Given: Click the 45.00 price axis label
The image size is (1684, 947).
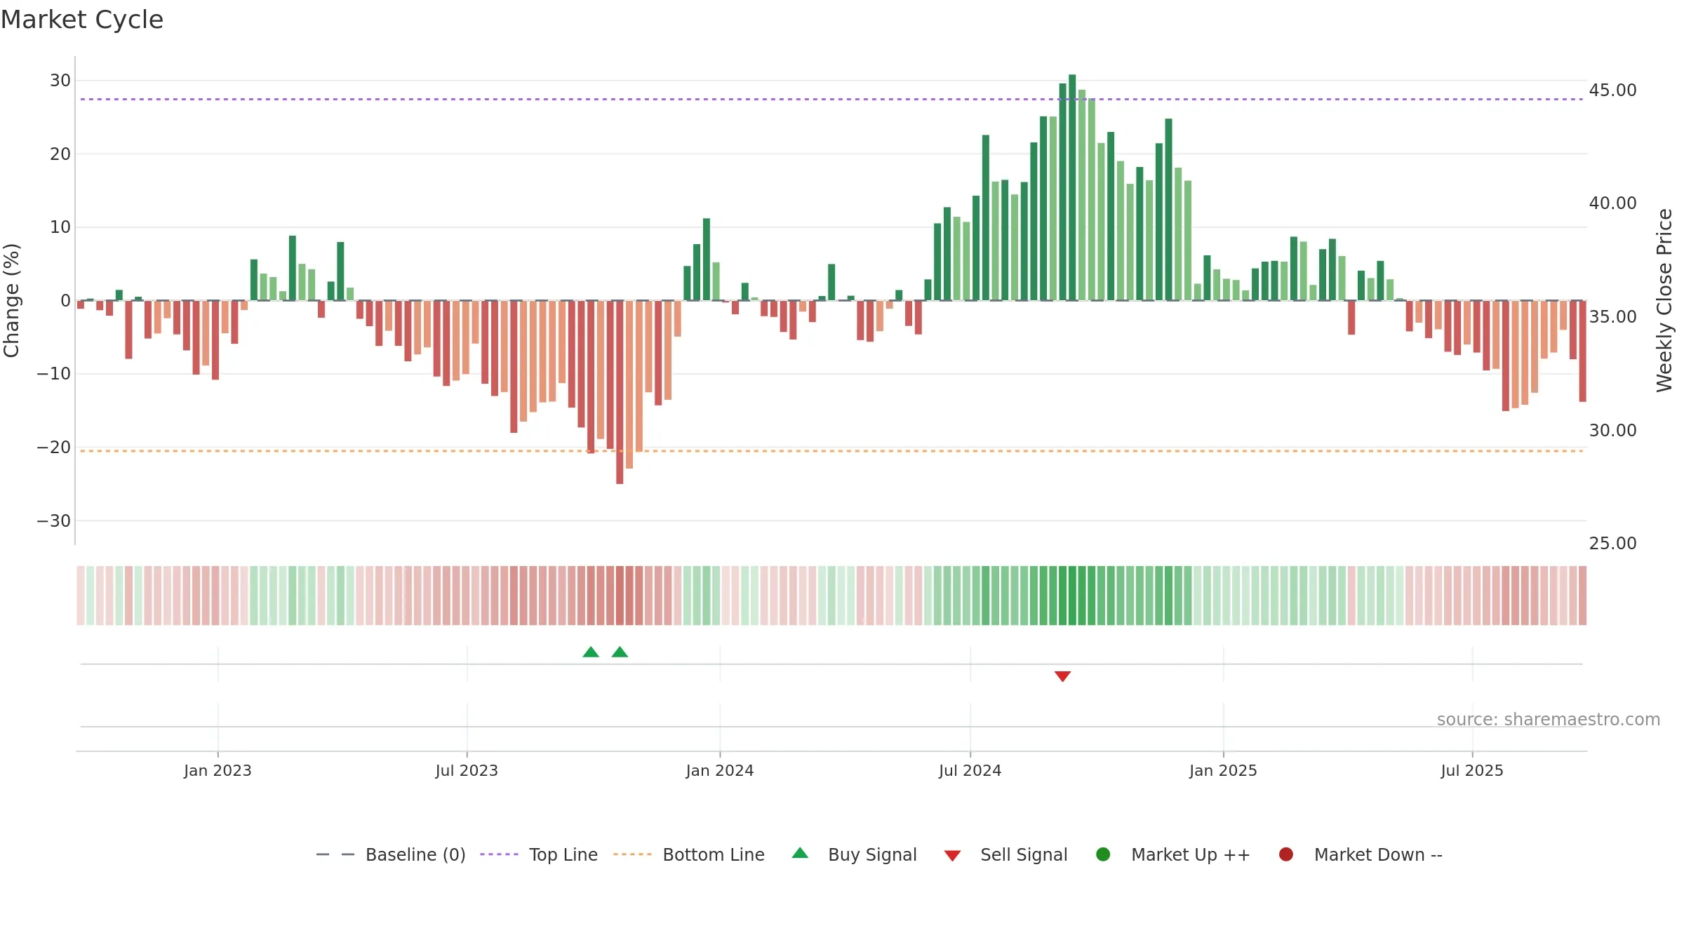Looking at the screenshot, I should (x=1612, y=90).
